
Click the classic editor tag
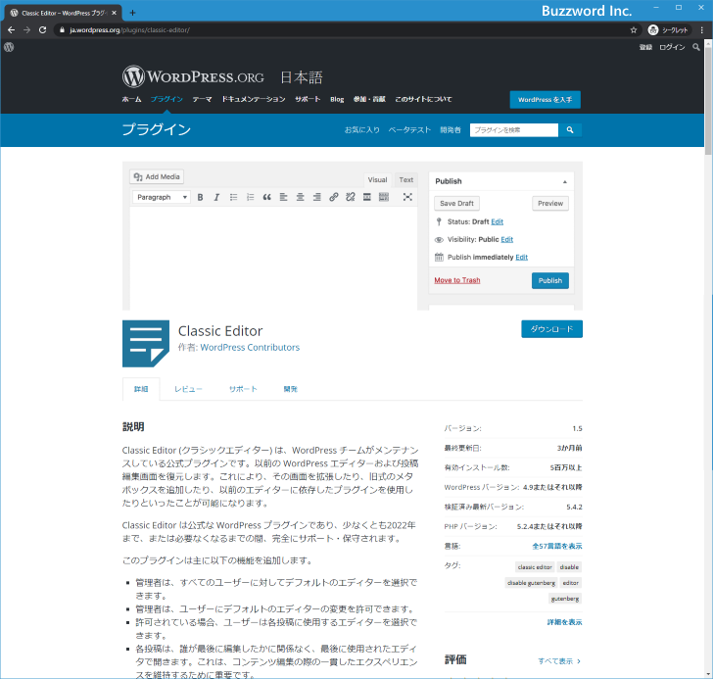(x=535, y=567)
